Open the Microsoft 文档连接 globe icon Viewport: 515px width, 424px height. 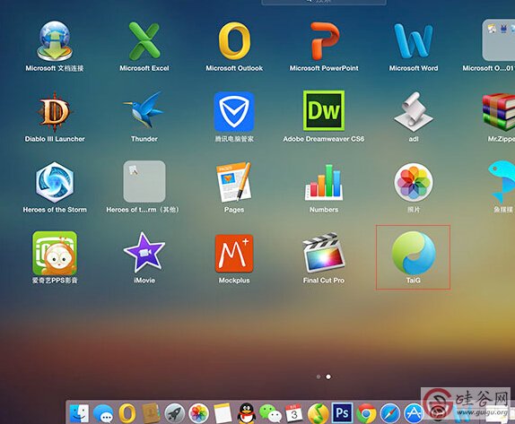tap(55, 41)
